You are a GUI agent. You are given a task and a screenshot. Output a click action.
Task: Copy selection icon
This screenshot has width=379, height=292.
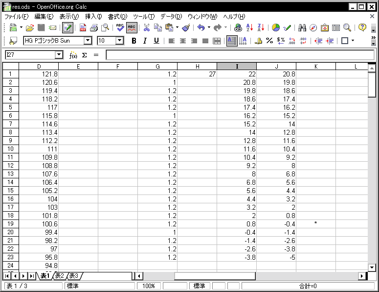coord(158,27)
